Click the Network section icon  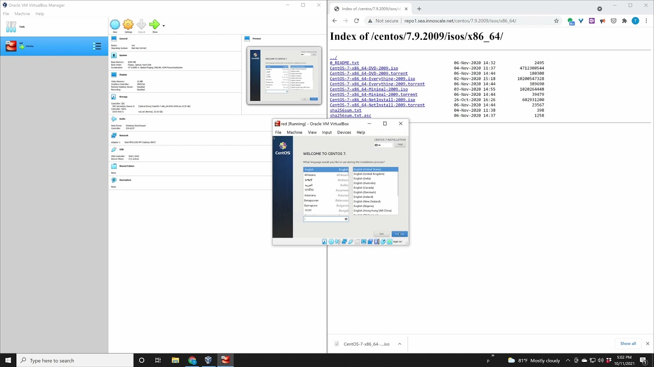[113, 136]
